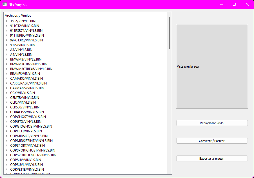Image resolution: width=254 pixels, height=178 pixels.
Task: Select the COPMIDSIZEINT/VINYLS.BIN row text
Action: point(31,141)
